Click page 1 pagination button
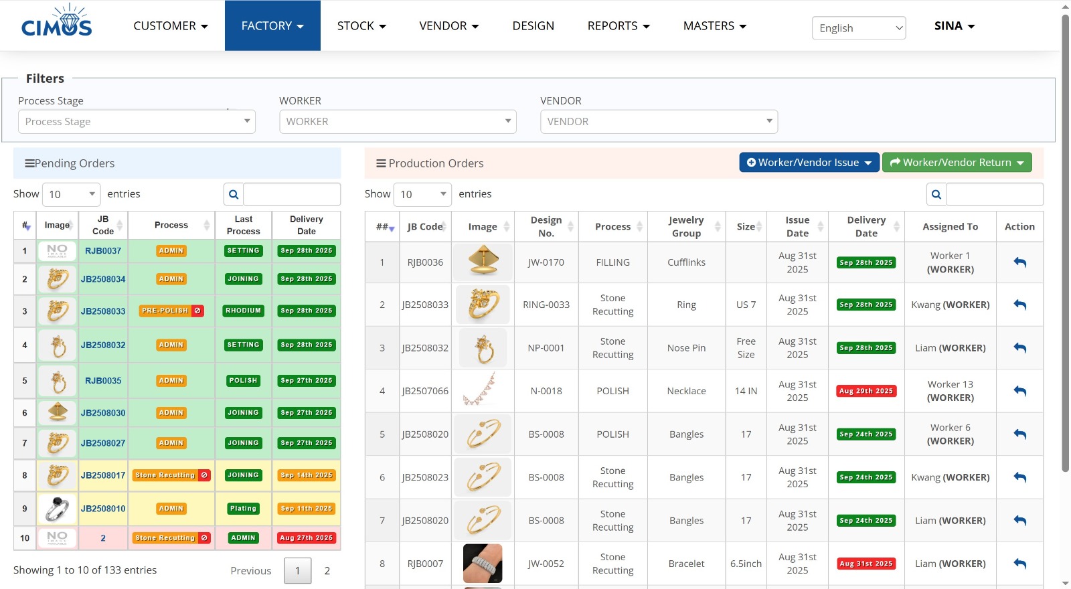This screenshot has height=589, width=1071. pos(298,571)
